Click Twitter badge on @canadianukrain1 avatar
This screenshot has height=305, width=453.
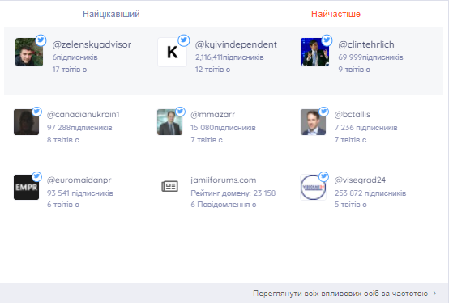(x=36, y=112)
